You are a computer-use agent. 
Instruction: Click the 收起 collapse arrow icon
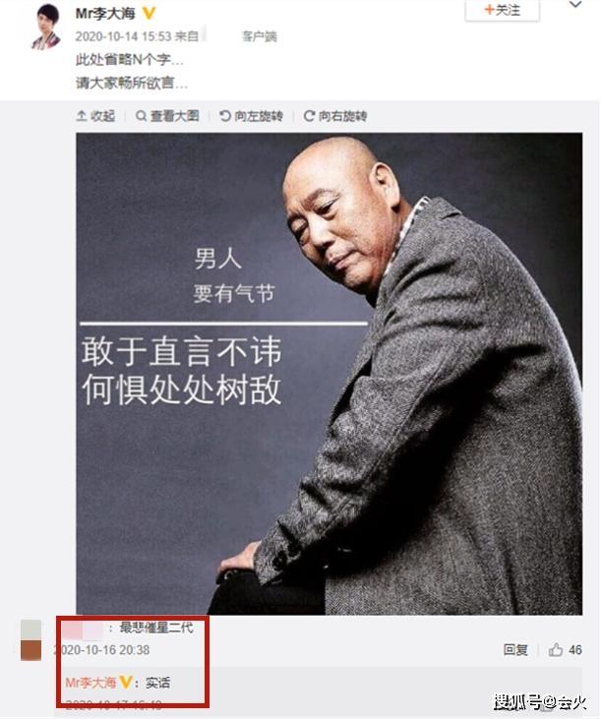click(81, 116)
